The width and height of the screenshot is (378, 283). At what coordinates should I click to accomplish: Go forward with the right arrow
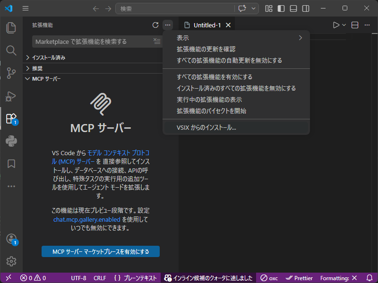108,8
